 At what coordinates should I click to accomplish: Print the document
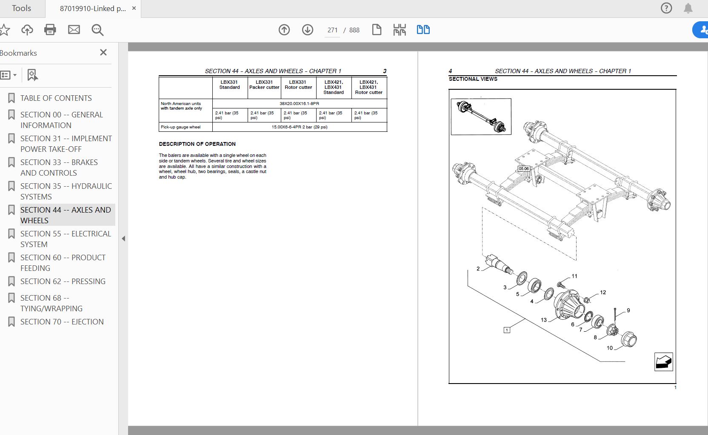[50, 30]
